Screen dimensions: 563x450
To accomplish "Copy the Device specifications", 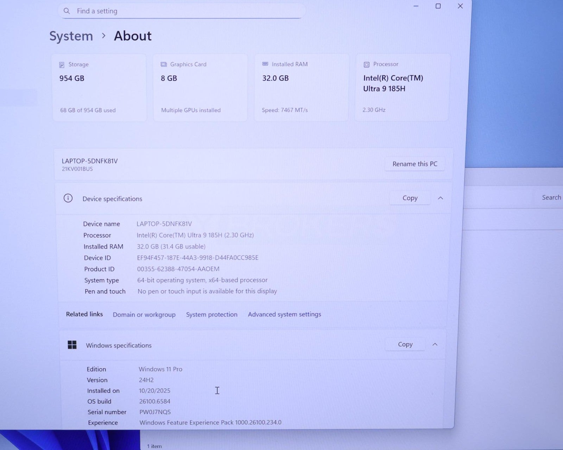I will click(x=410, y=198).
